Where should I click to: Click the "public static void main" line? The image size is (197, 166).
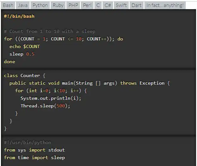[x=90, y=83]
